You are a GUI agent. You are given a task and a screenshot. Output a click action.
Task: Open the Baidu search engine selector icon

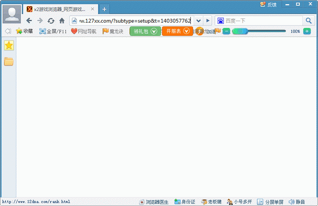[220, 21]
